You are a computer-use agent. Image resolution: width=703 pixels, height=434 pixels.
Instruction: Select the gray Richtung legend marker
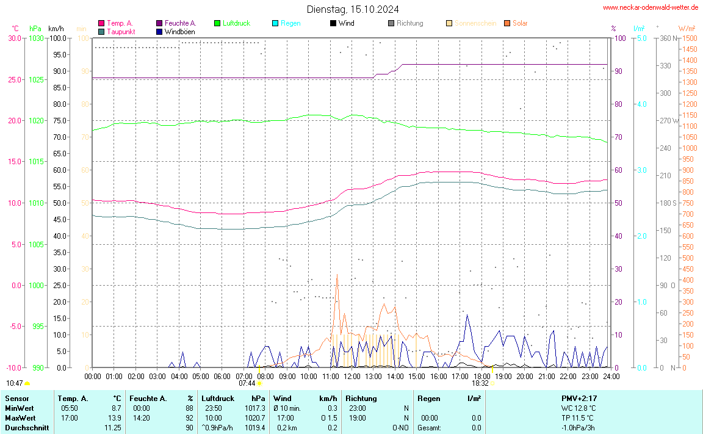point(391,23)
